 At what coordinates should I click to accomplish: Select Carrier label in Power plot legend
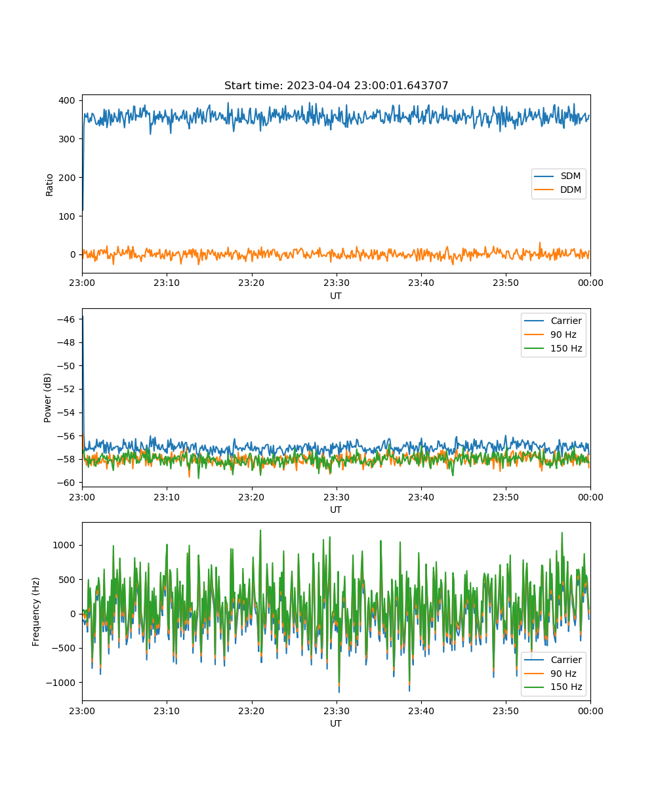click(x=565, y=321)
